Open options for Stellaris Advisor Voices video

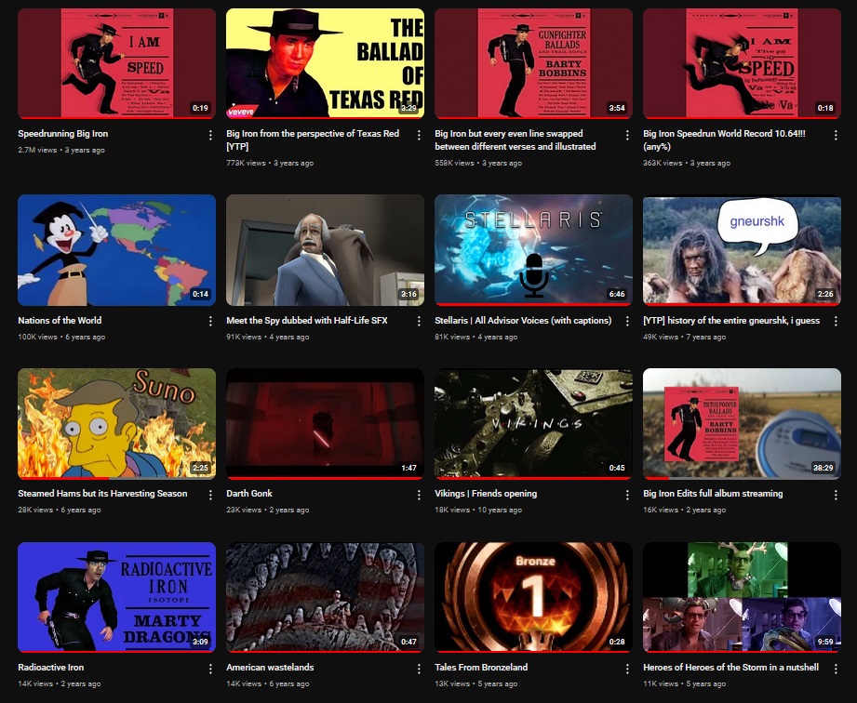[x=627, y=321]
